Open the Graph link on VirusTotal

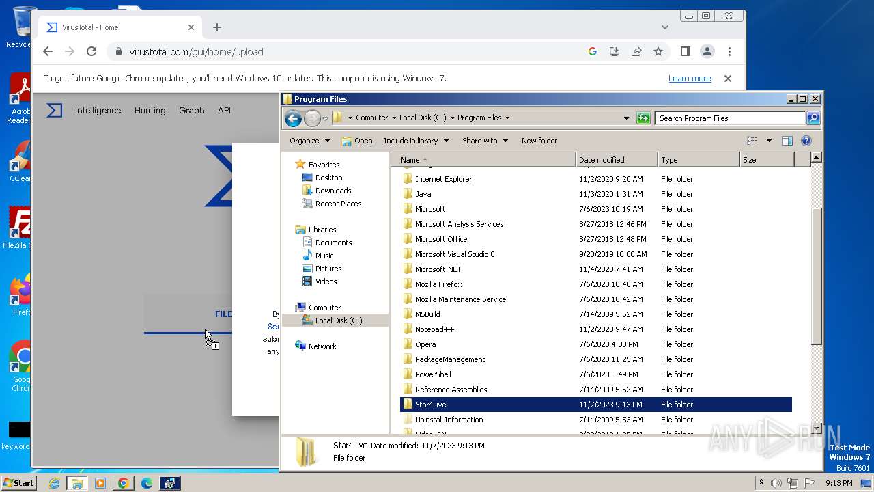(191, 110)
